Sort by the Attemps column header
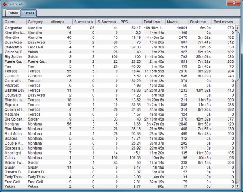 tap(61, 22)
